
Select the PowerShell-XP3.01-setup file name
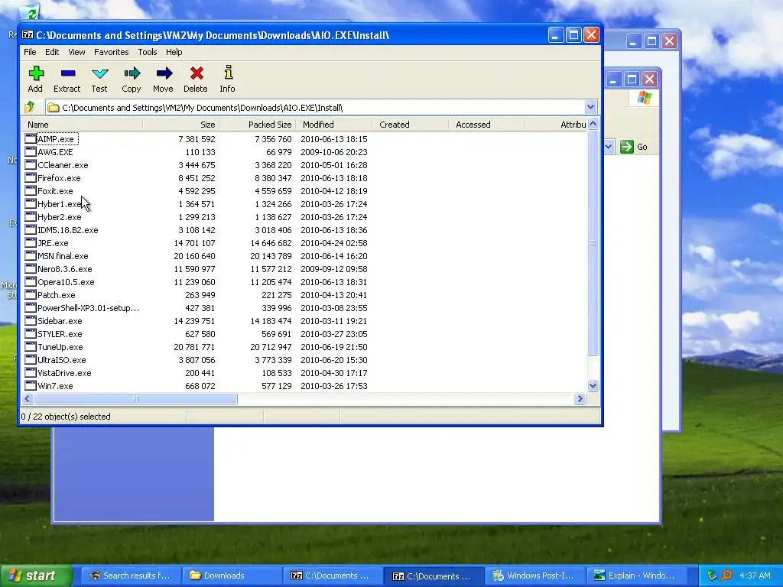pos(88,308)
